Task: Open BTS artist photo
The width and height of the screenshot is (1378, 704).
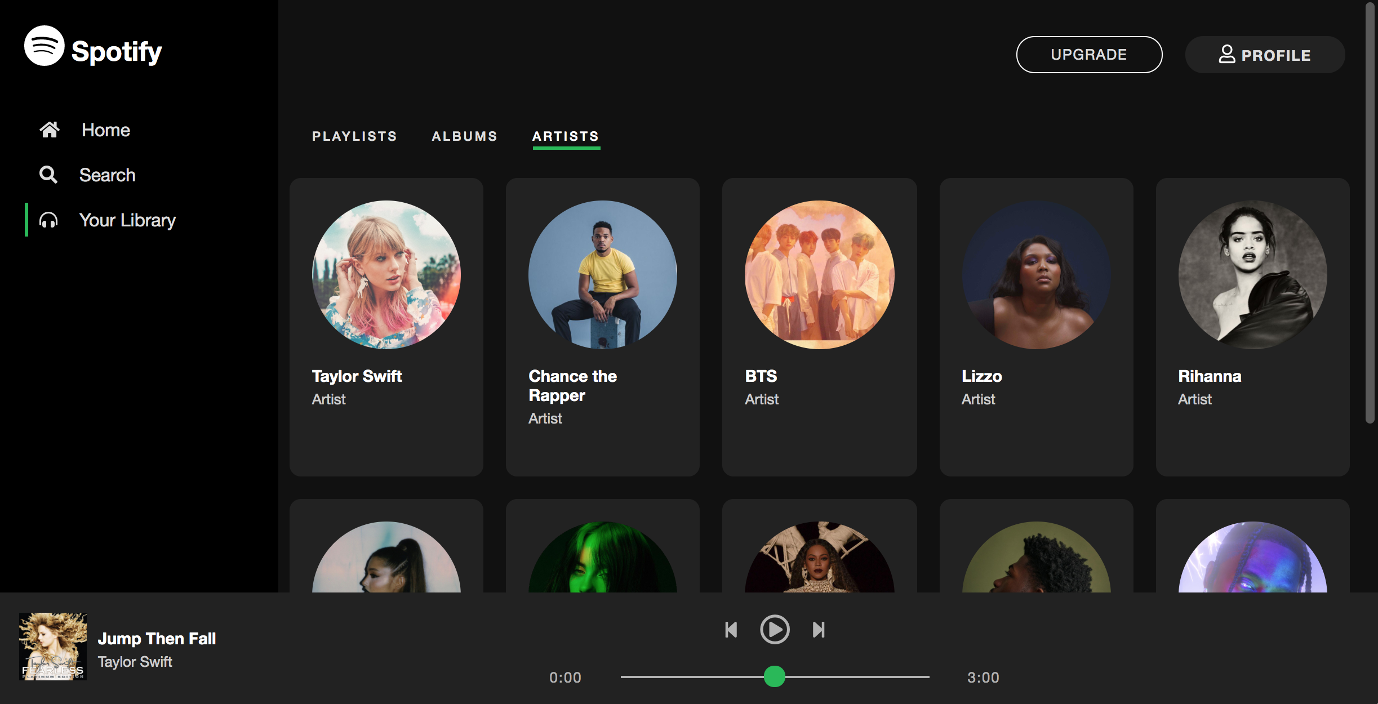Action: click(x=819, y=275)
